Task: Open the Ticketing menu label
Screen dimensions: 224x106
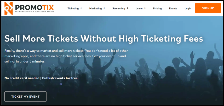Action: click(73, 8)
